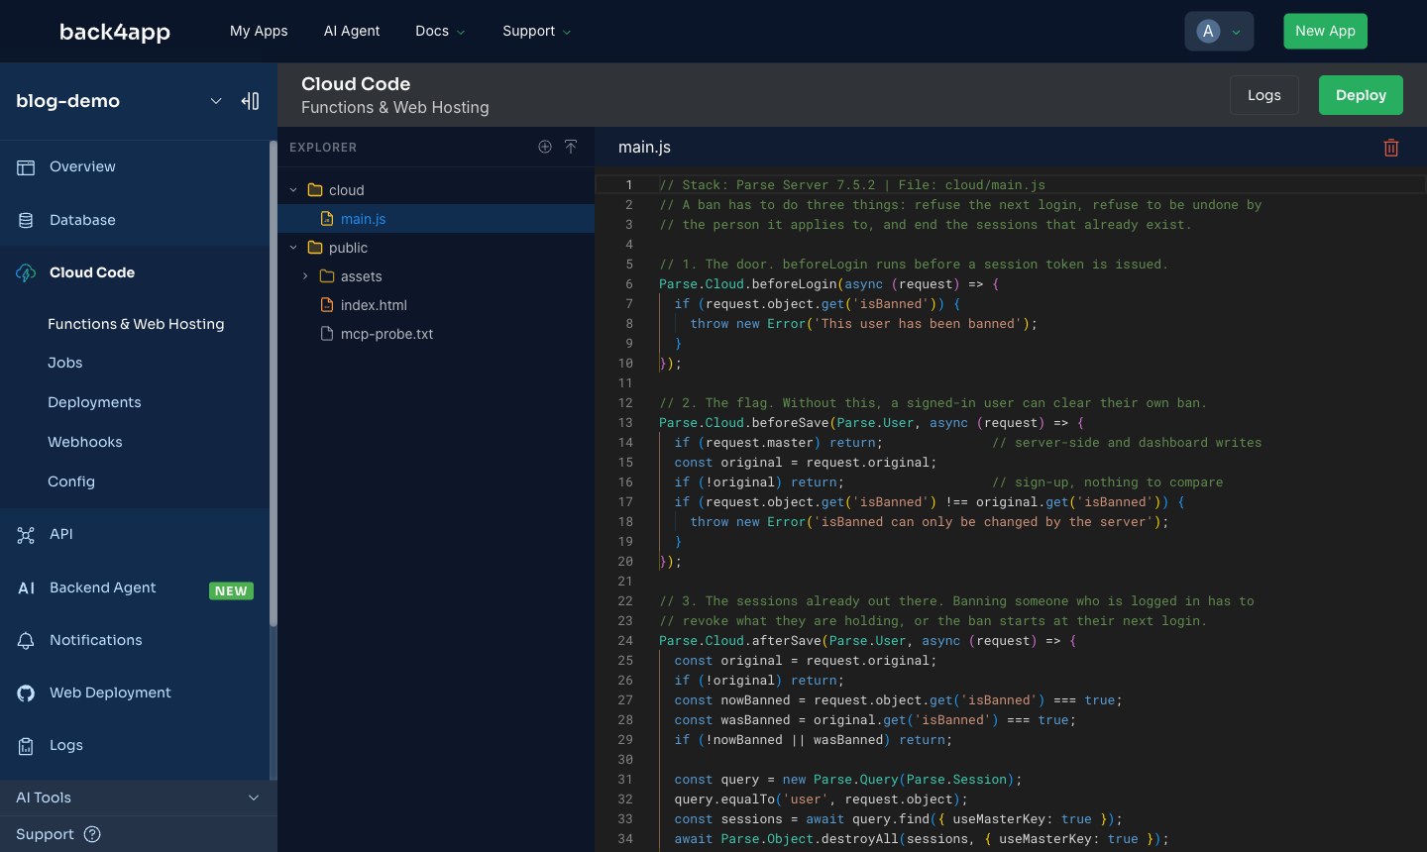Click the assets folder icon
Image resolution: width=1427 pixels, height=852 pixels.
point(327,276)
